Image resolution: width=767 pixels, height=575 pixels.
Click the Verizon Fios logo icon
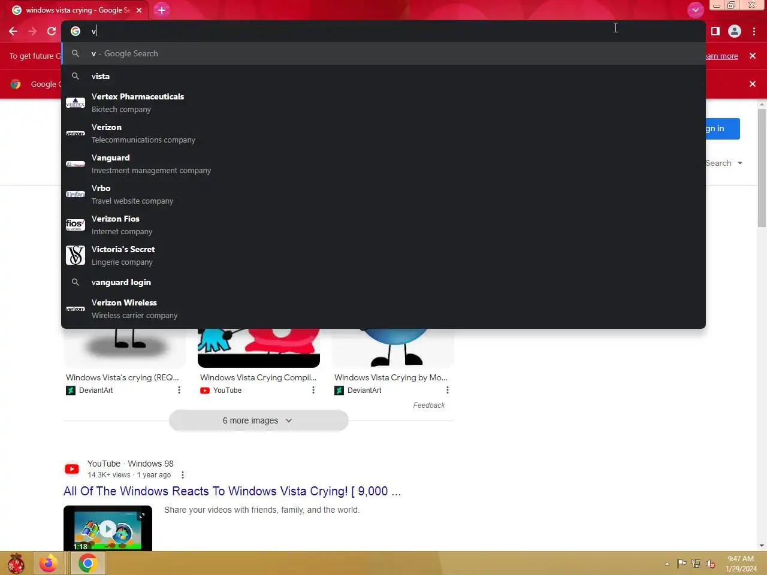click(76, 225)
